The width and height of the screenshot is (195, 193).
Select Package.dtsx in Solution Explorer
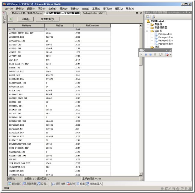(x=165, y=34)
